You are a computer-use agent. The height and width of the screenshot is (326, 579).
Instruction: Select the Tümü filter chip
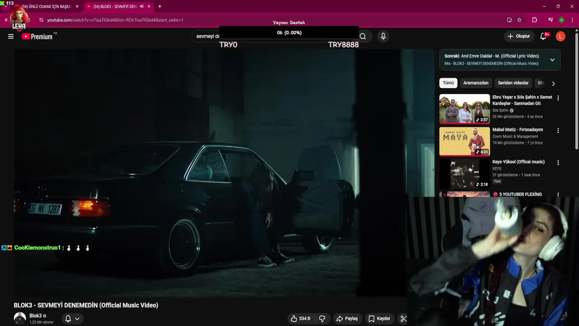coord(448,83)
